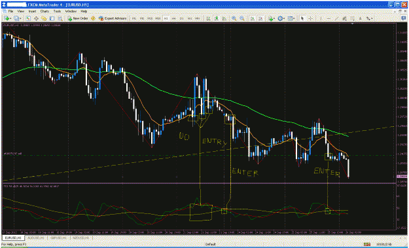This screenshot has width=409, height=248.
Task: Open the Charts menu
Action: (44, 12)
